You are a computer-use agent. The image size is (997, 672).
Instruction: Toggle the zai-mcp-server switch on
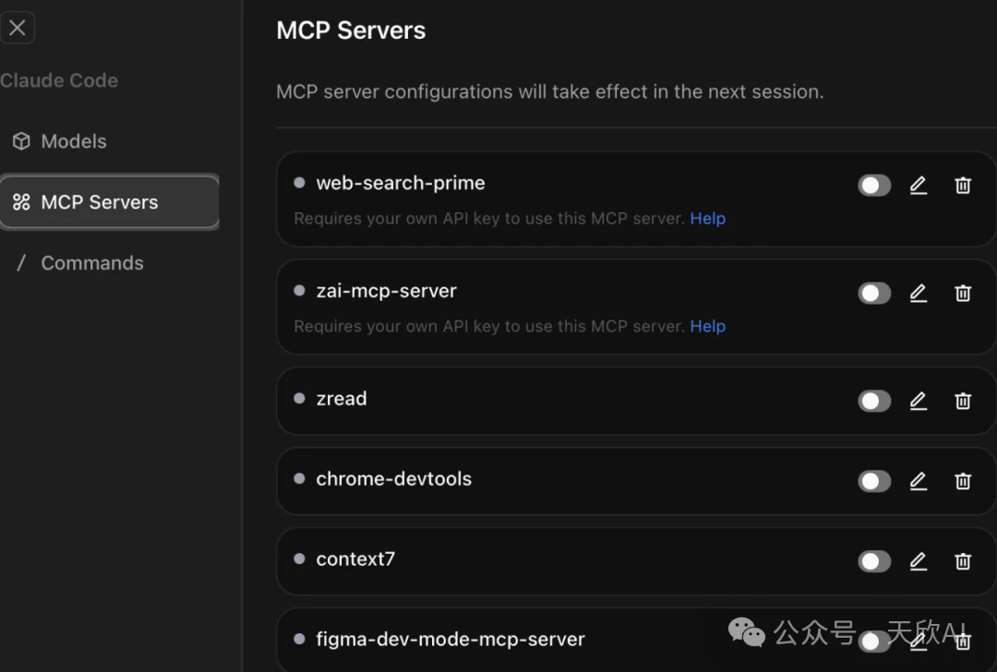pyautogui.click(x=874, y=294)
